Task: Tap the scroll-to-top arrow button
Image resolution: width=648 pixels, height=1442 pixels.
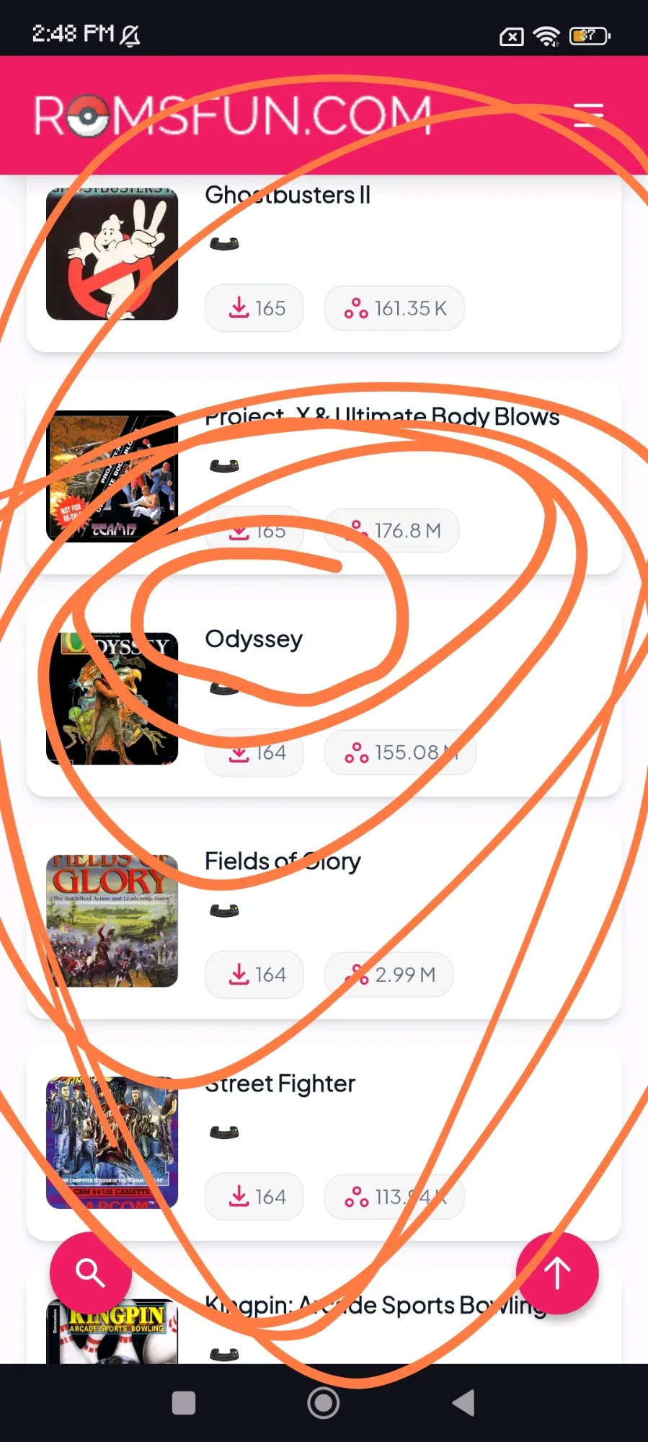Action: 557,1273
